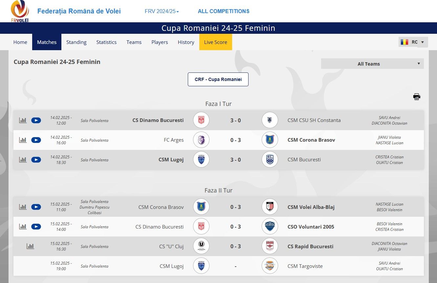Image resolution: width=437 pixels, height=283 pixels.
Task: Open the ALL COMPETITIONS link
Action: coord(224,11)
